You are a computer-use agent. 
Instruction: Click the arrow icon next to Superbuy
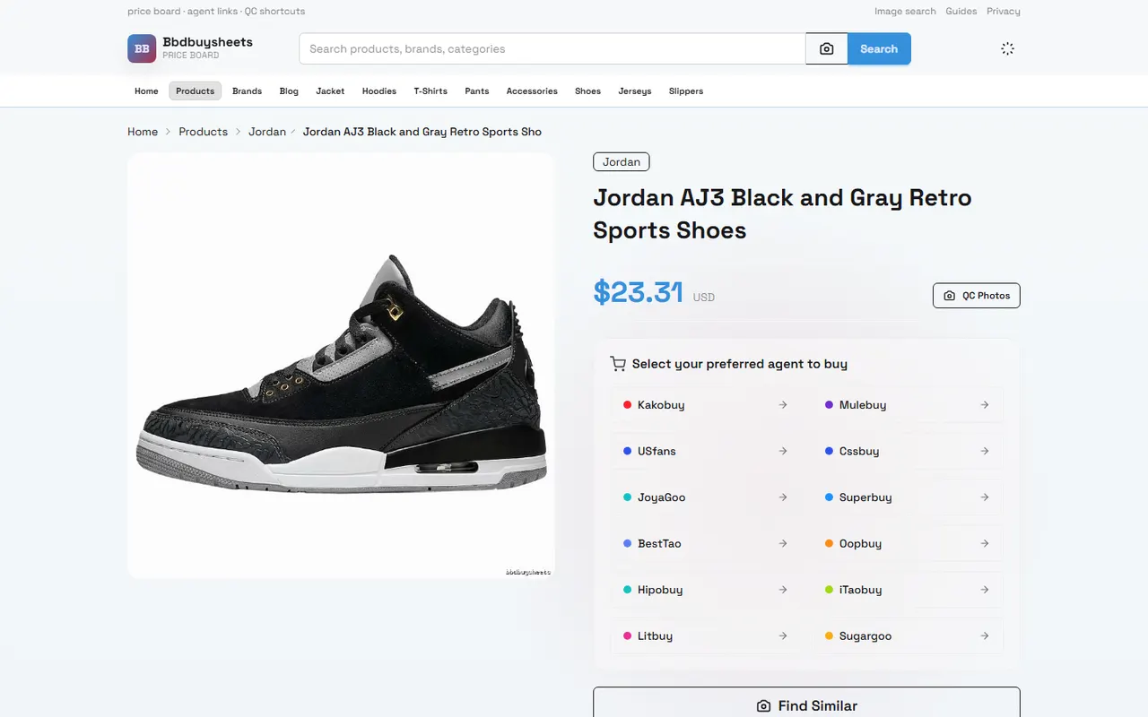coord(985,497)
